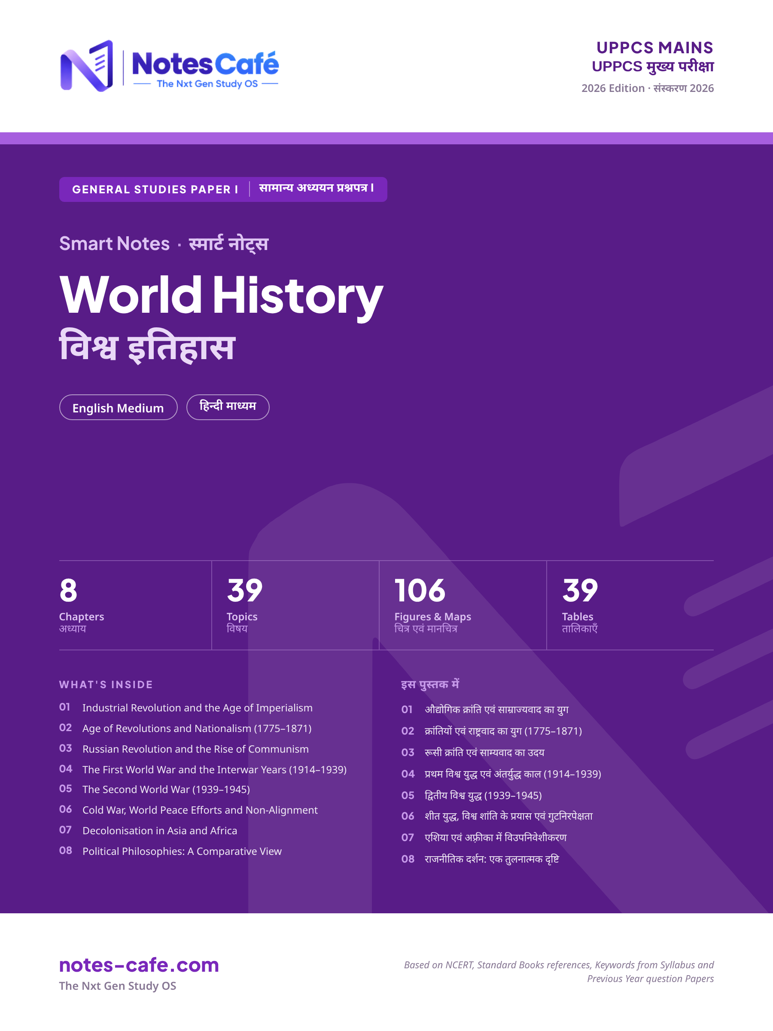
Task: Click Hindi chapter 04 प्रथम विश्व युद्ध entry
Action: [501, 774]
